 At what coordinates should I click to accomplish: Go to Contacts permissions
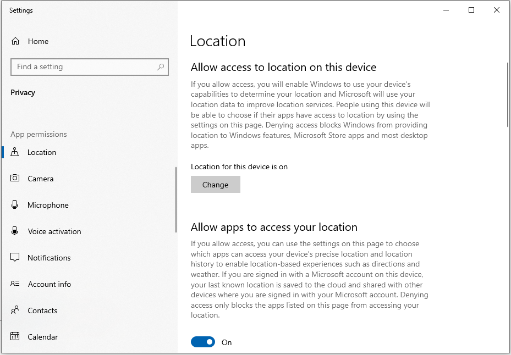pyautogui.click(x=42, y=310)
